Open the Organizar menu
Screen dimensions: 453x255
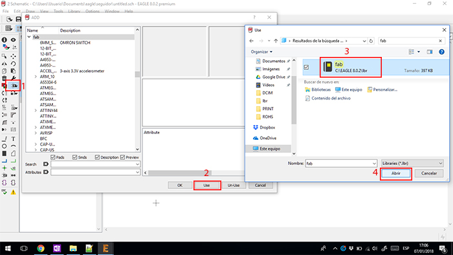click(261, 52)
